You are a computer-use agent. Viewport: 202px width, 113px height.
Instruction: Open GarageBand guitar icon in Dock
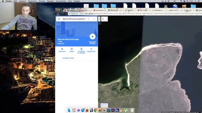(87, 110)
